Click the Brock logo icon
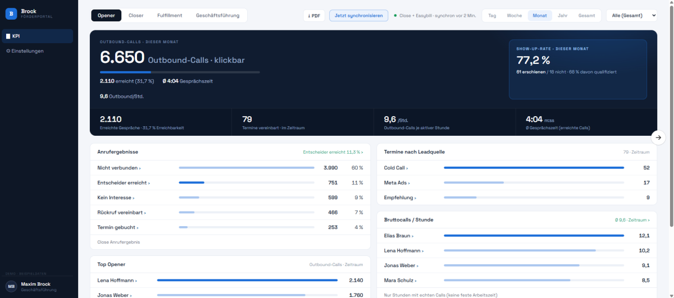This screenshot has height=298, width=674. [x=11, y=14]
